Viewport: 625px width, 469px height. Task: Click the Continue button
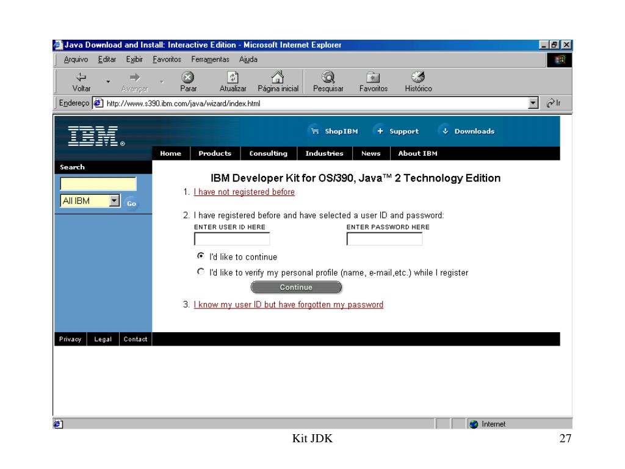[296, 287]
